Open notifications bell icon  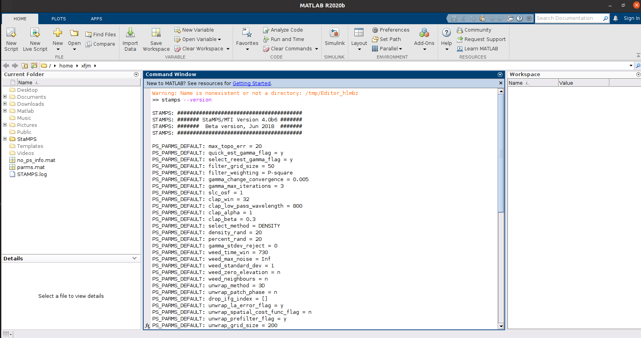[x=616, y=18]
